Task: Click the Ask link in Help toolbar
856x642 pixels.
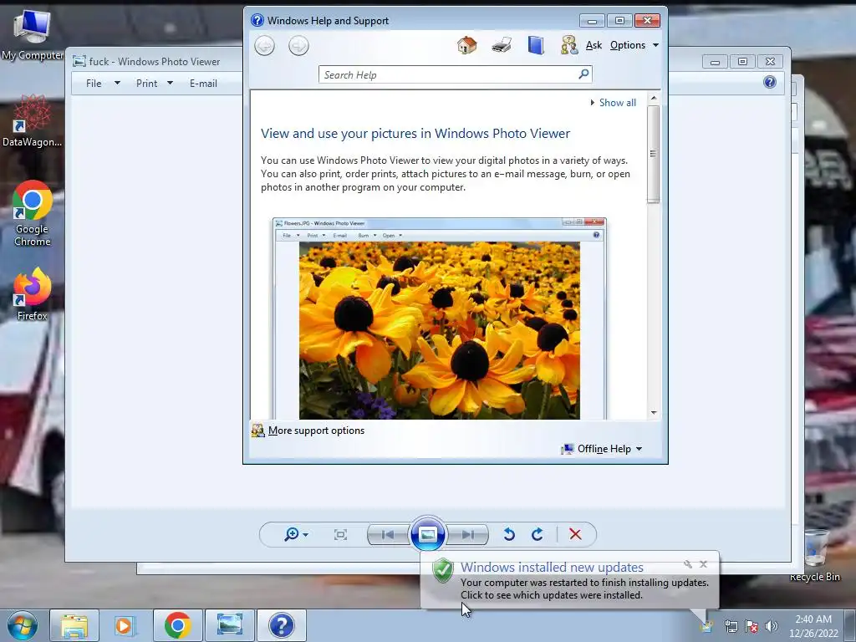Action: [x=594, y=45]
